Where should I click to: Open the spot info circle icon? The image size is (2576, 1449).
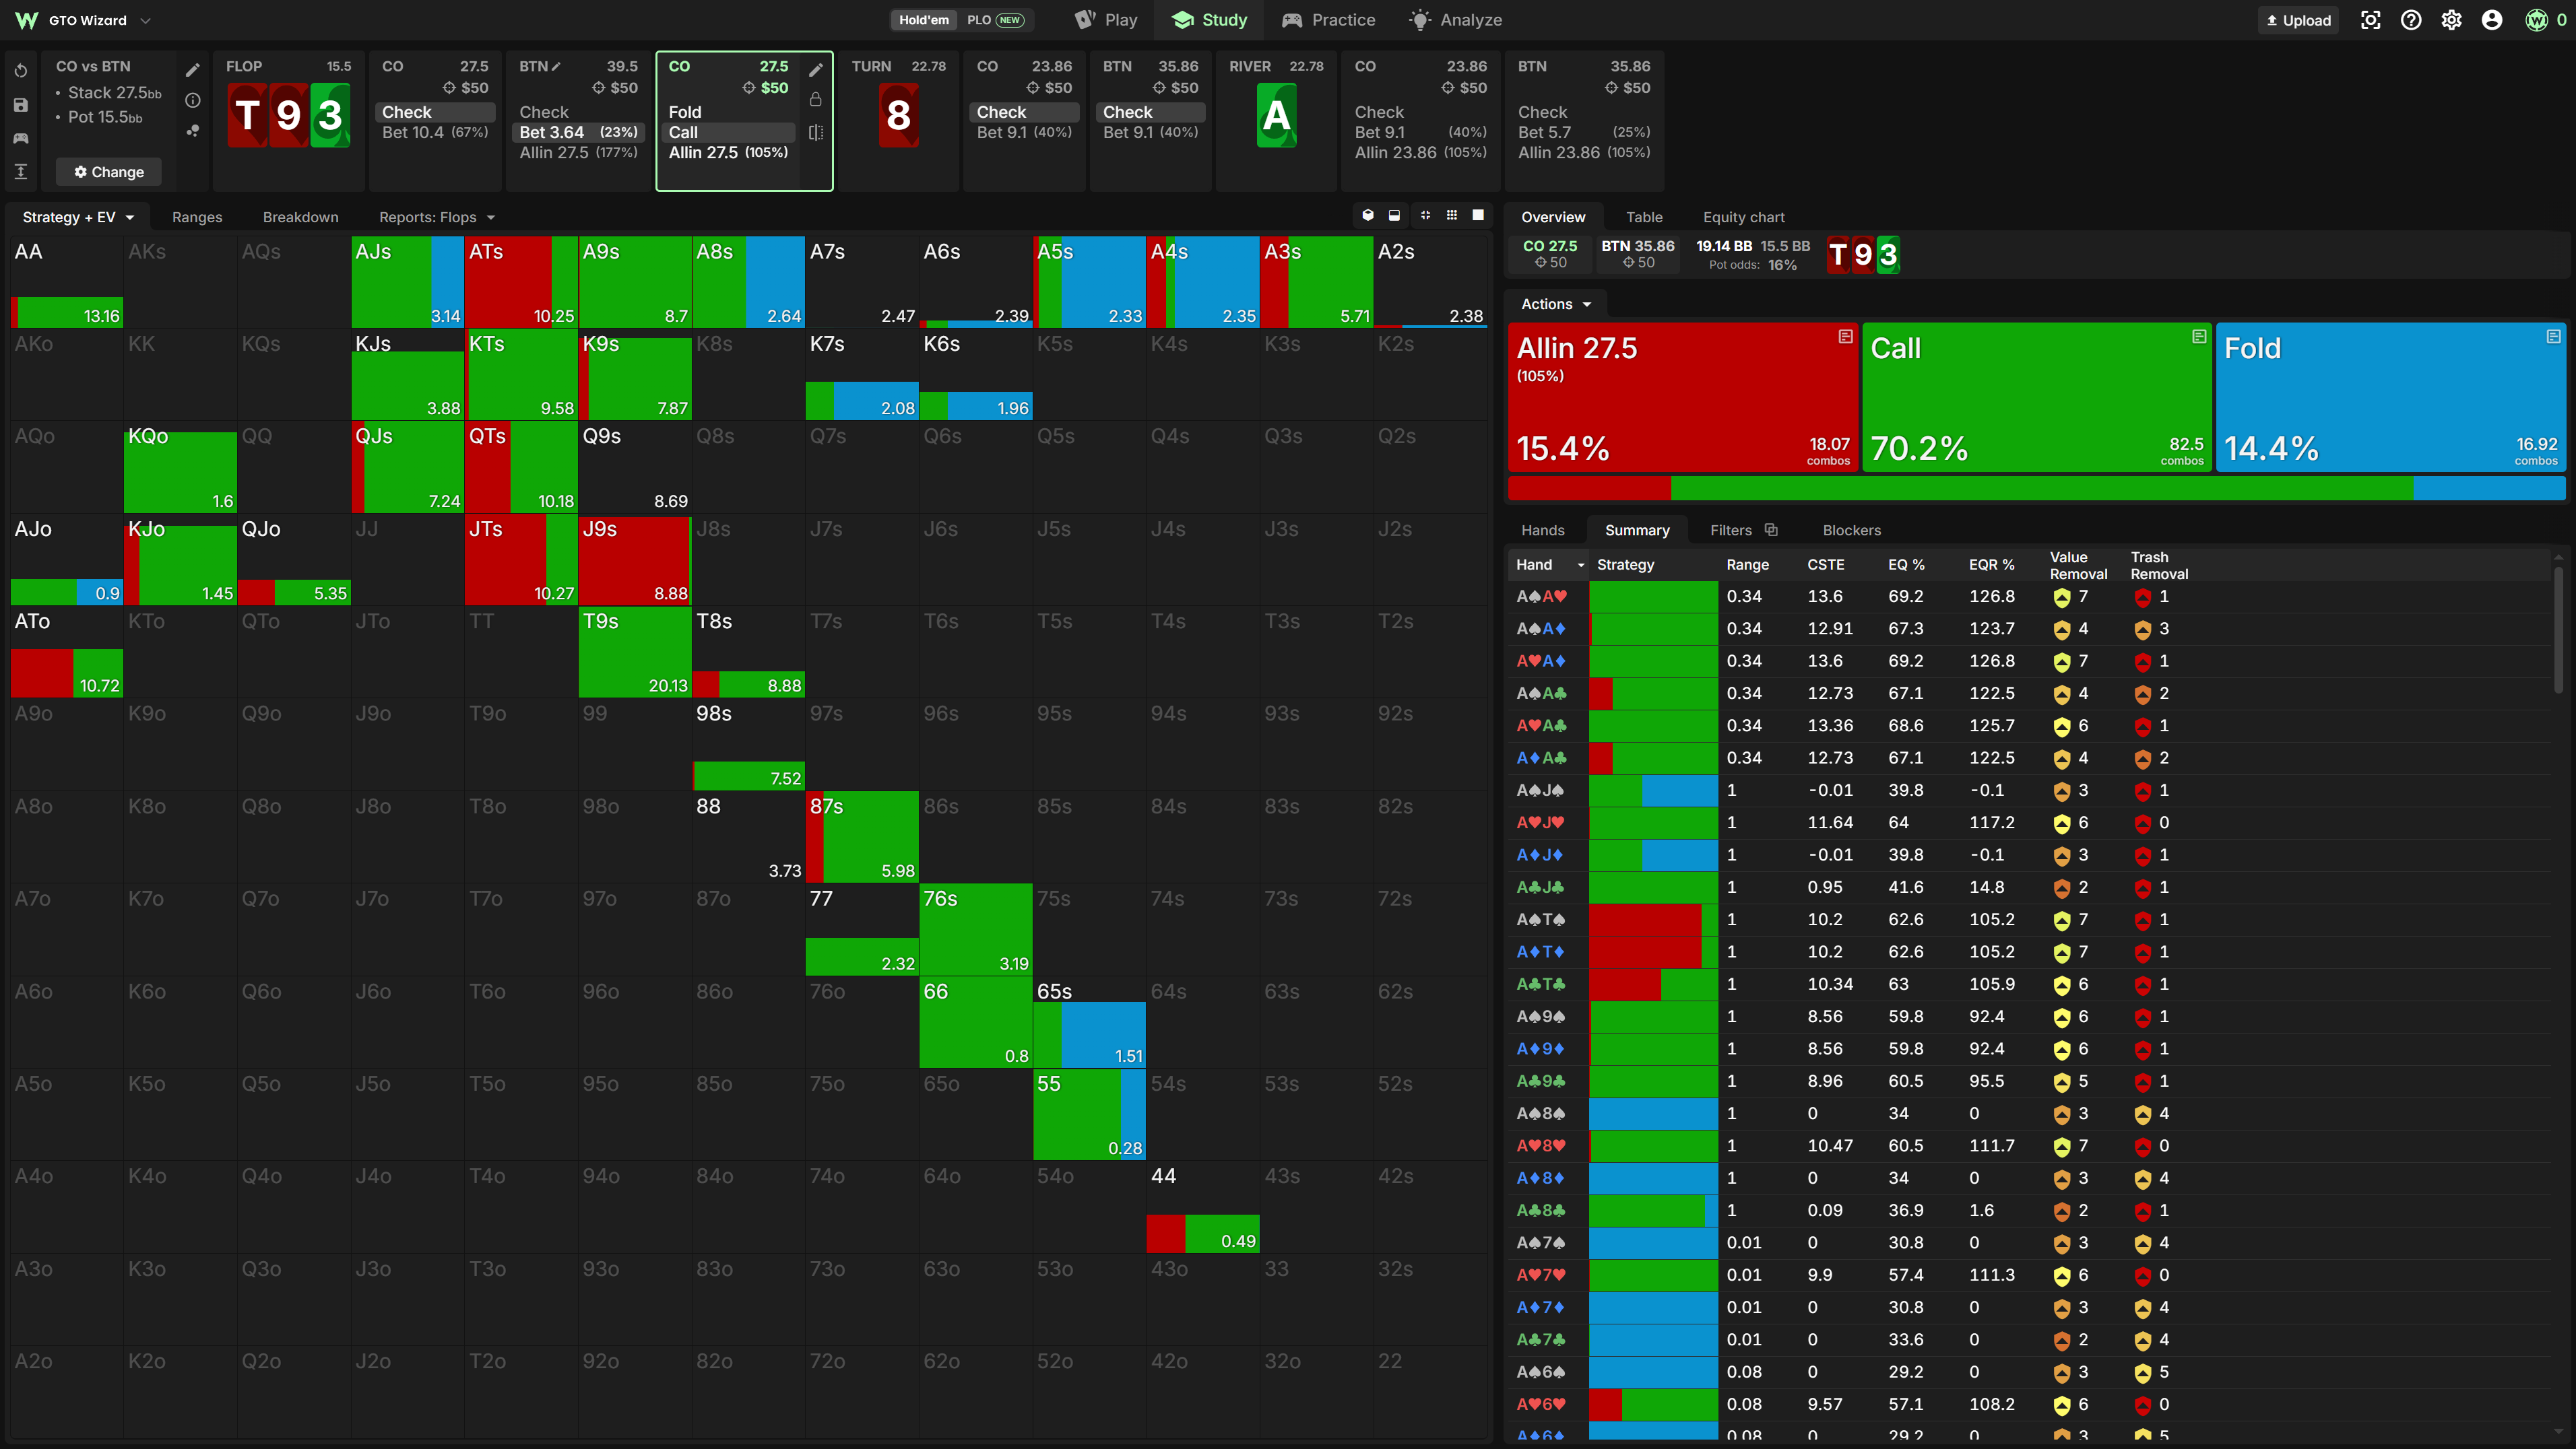click(193, 100)
